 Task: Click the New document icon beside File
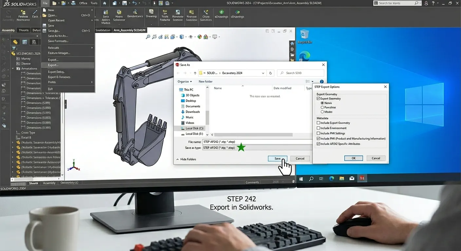click(x=54, y=3)
